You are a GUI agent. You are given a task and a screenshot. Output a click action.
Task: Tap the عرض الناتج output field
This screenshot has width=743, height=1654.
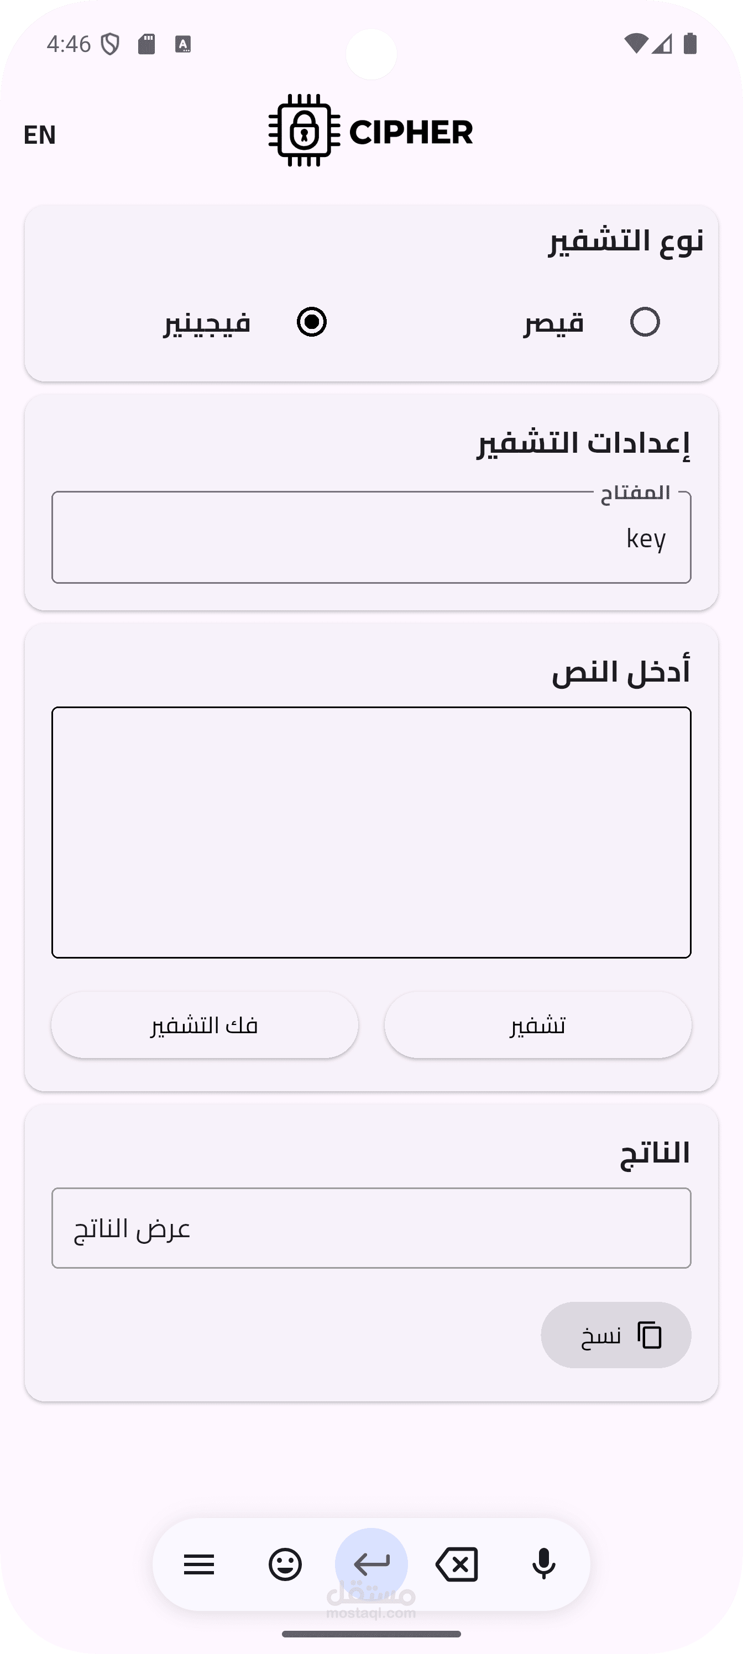[x=371, y=1228]
